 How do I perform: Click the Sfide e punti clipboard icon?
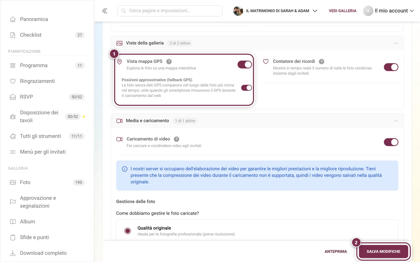[13, 238]
